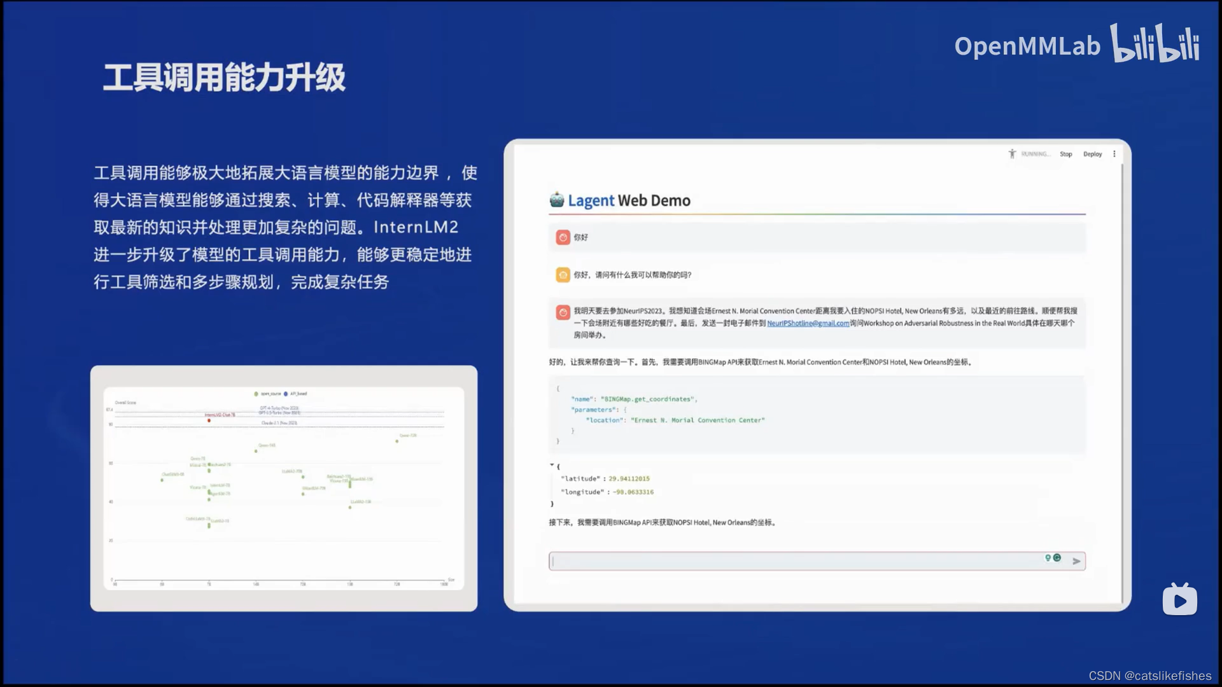This screenshot has width=1222, height=687.
Task: Open the NeurIPShotline@gmail.com email link
Action: point(808,323)
